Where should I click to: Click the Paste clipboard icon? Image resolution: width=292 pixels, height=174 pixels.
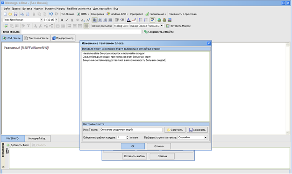point(45,14)
